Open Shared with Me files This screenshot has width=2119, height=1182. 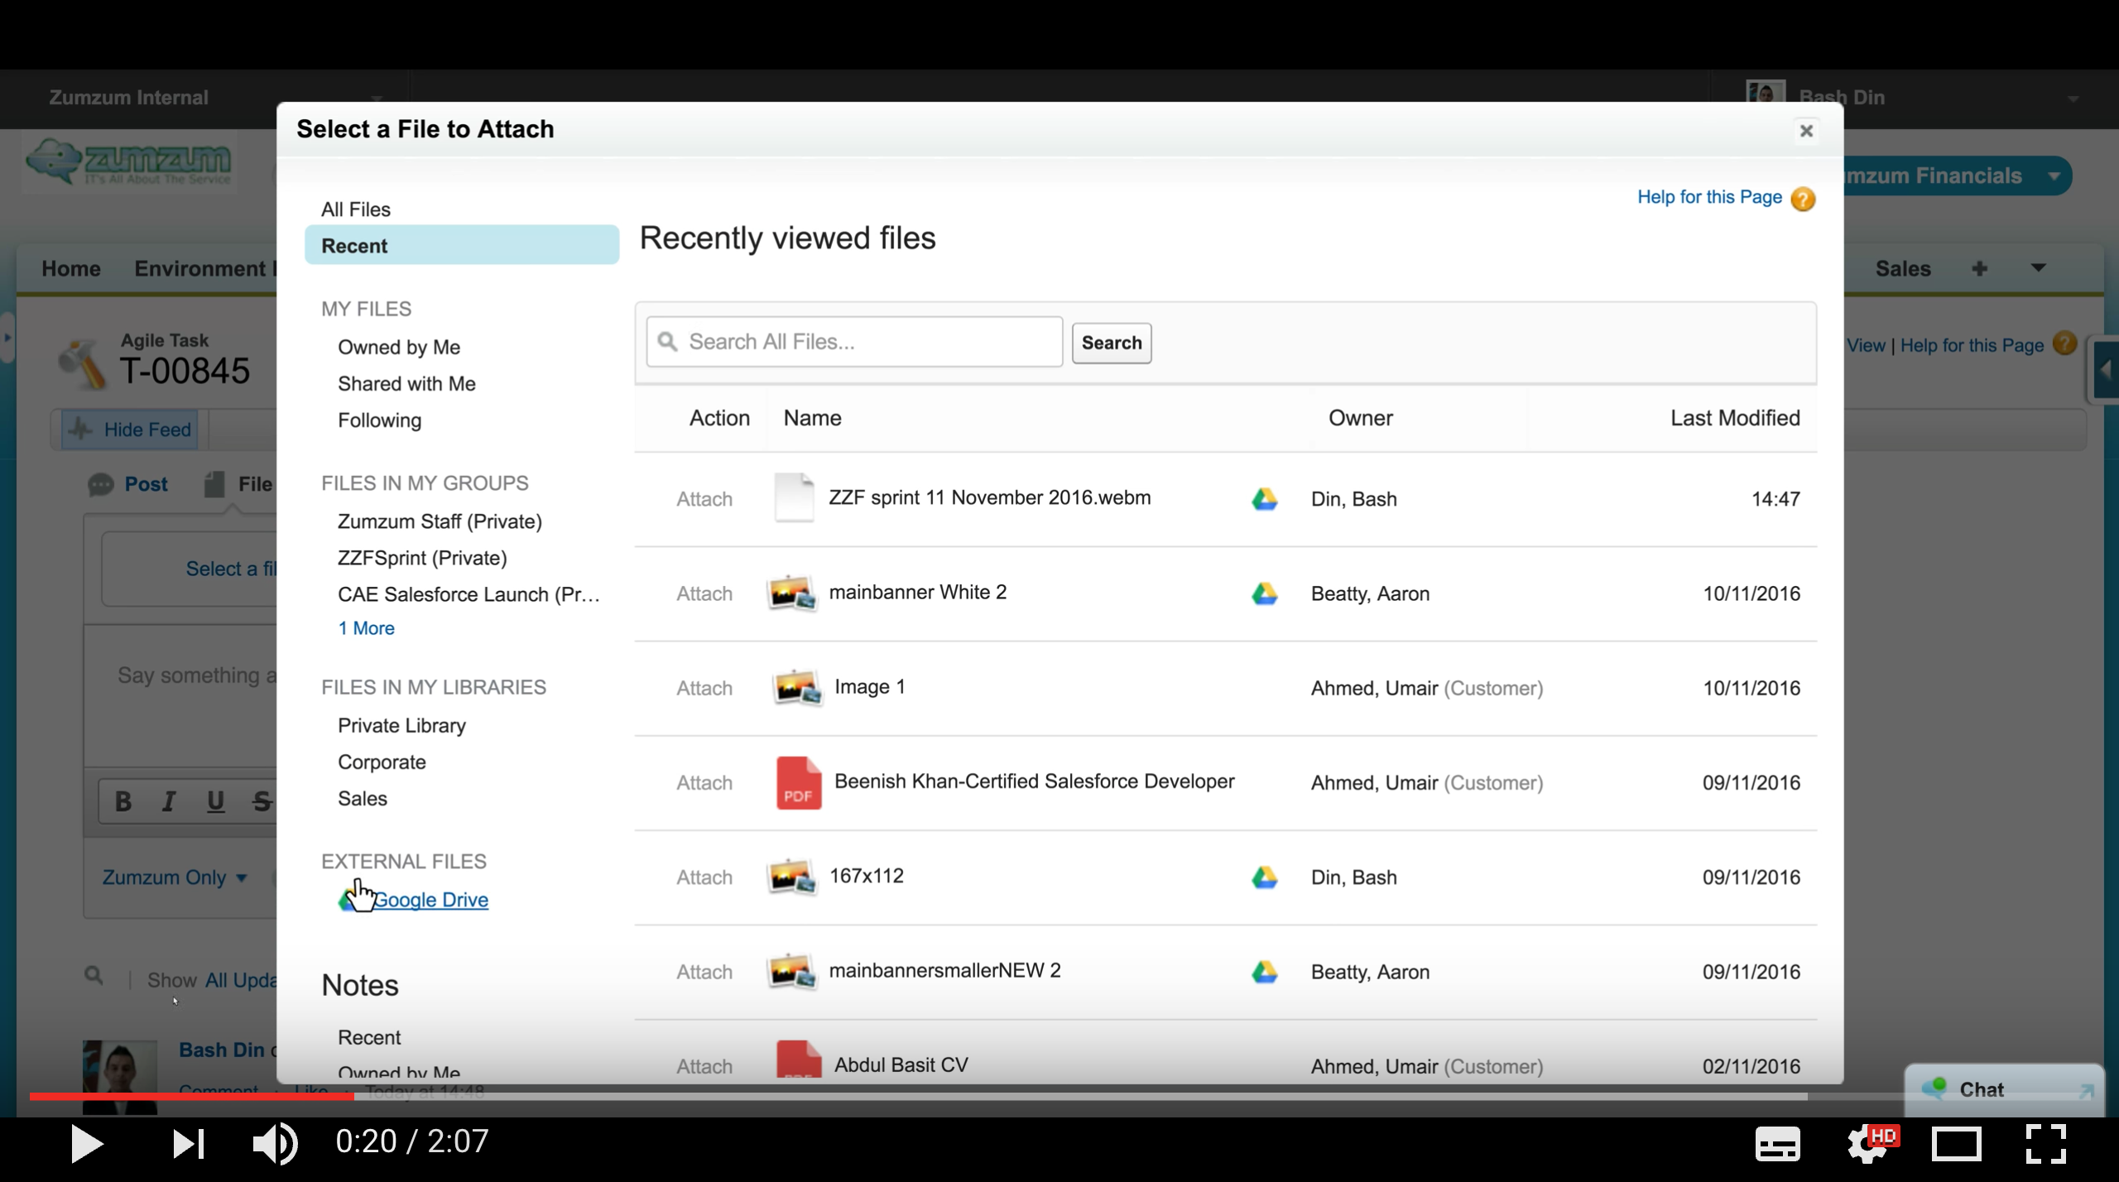[406, 383]
